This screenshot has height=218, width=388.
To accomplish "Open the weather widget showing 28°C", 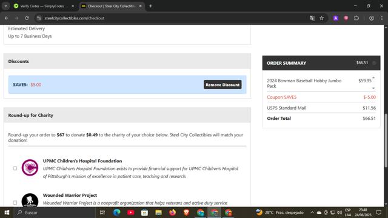I will pyautogui.click(x=279, y=213).
